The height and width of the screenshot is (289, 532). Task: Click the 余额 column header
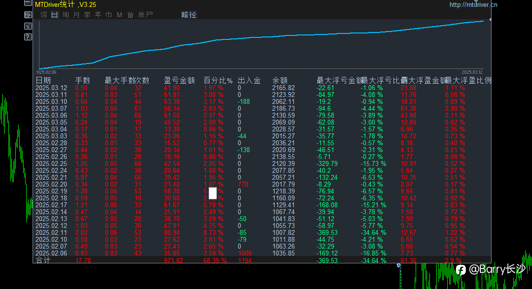[x=280, y=80]
